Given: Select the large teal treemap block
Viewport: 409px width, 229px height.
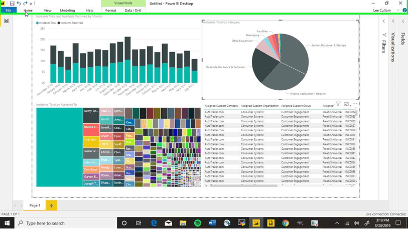Looking at the screenshot, I should [60, 147].
